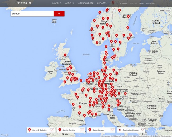Open the Model X menu
The image size is (172, 137).
[x=69, y=3]
